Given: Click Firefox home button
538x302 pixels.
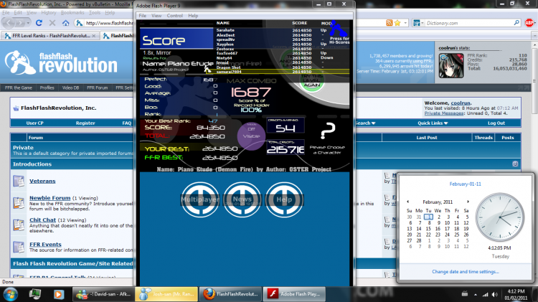Looking at the screenshot, I should click(x=65, y=23).
